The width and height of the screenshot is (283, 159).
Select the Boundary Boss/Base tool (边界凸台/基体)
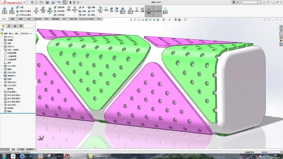pos(24,15)
